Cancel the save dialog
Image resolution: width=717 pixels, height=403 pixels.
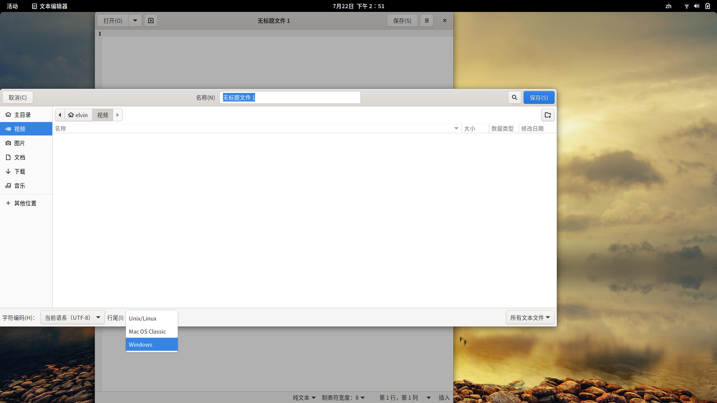pyautogui.click(x=18, y=97)
